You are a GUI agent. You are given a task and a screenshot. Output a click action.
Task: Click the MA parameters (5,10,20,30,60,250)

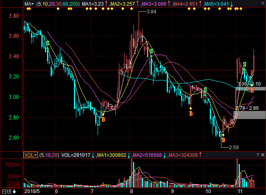57,4
